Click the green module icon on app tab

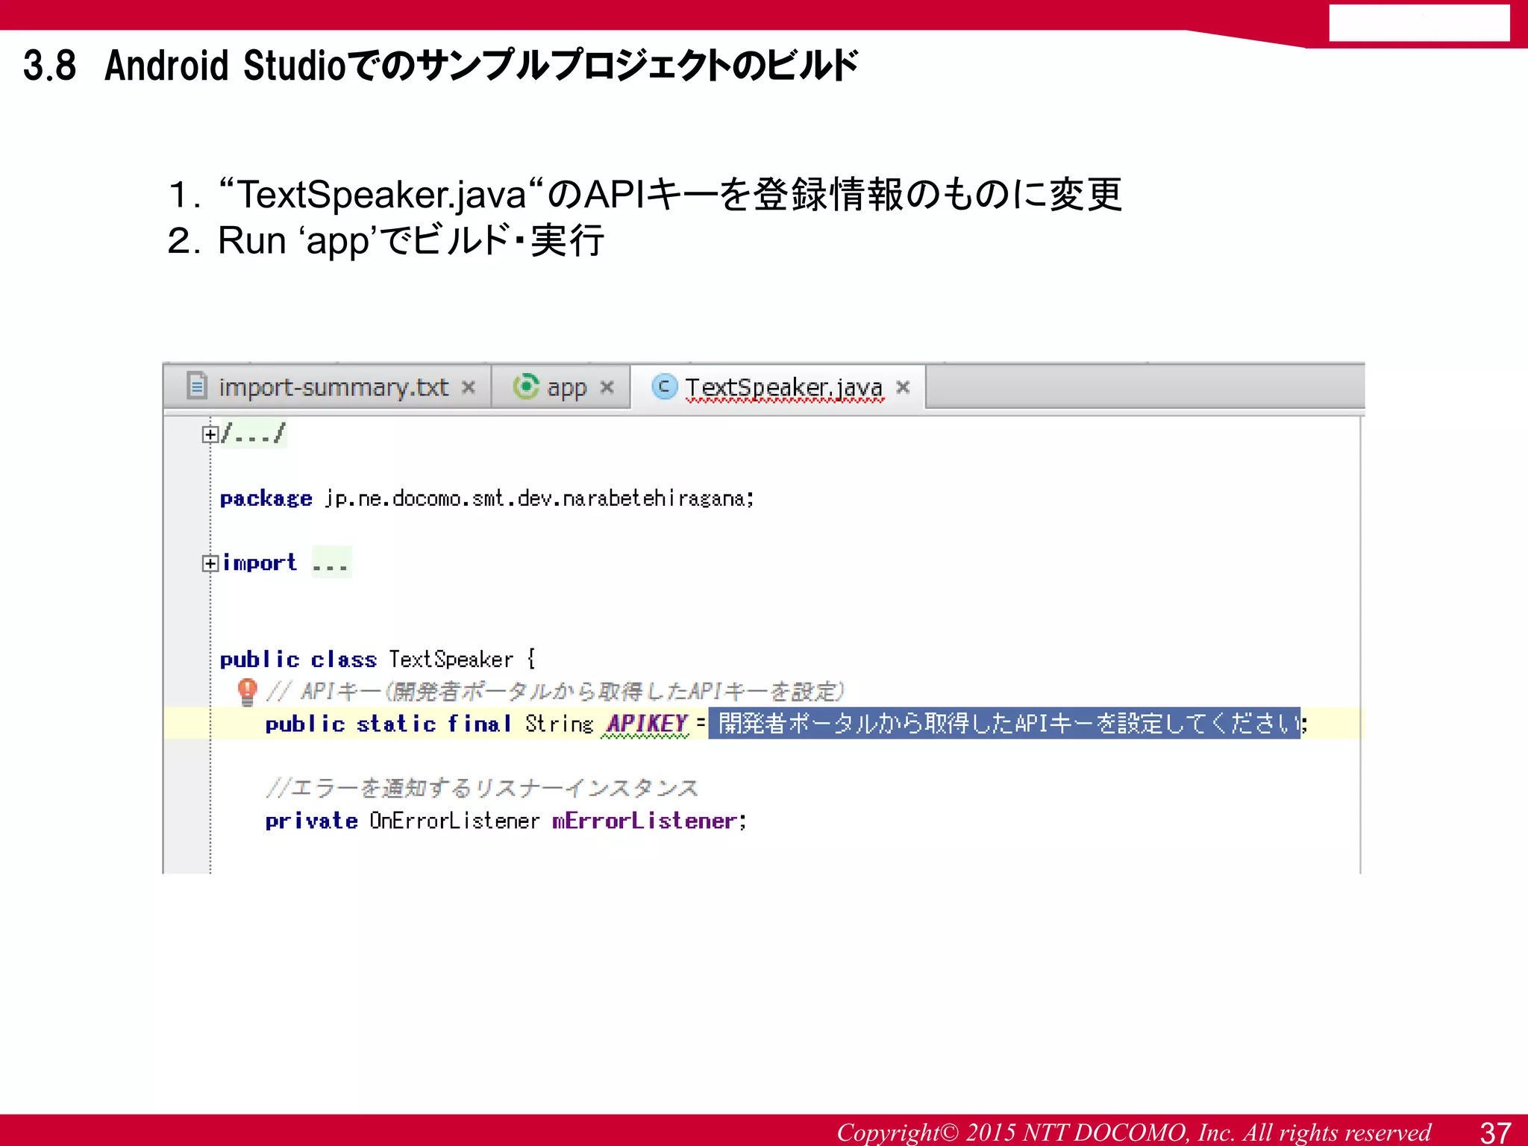[526, 386]
